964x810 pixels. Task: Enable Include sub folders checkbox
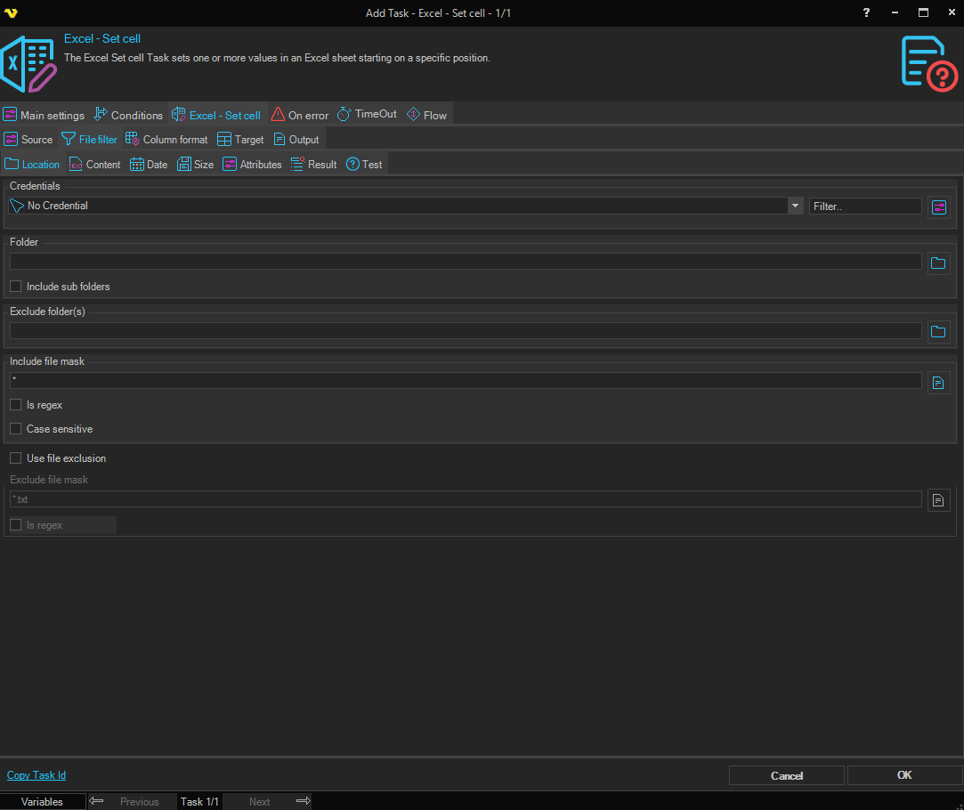(15, 287)
